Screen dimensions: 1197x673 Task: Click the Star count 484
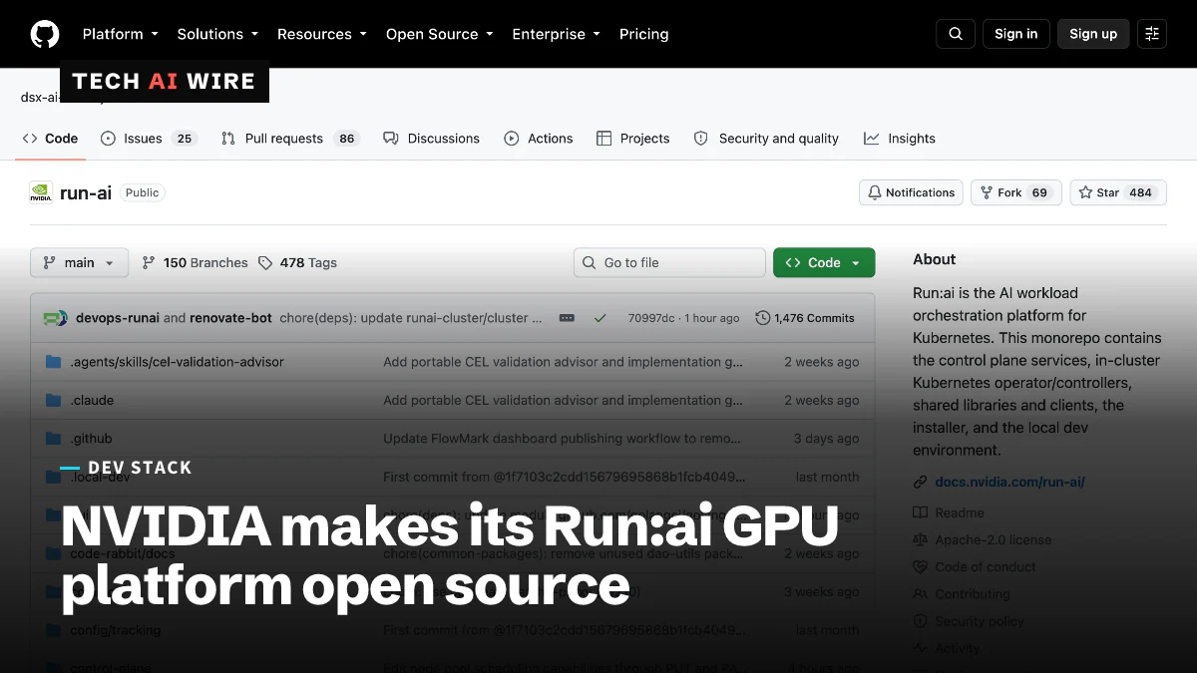coord(1140,192)
